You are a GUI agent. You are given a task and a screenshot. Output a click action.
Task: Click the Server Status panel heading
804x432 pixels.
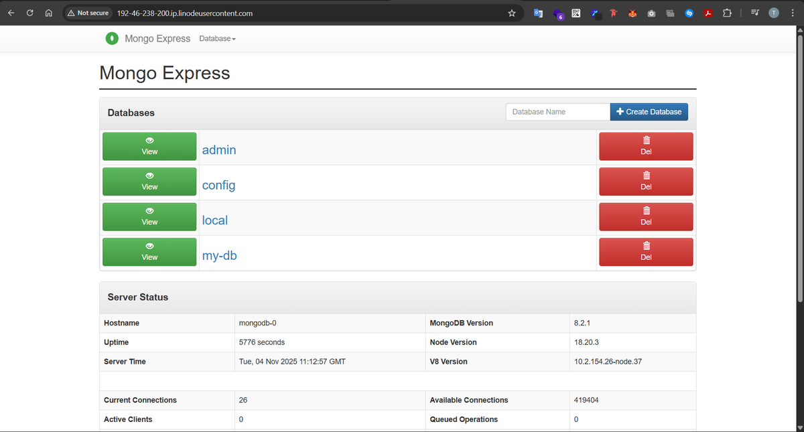138,297
